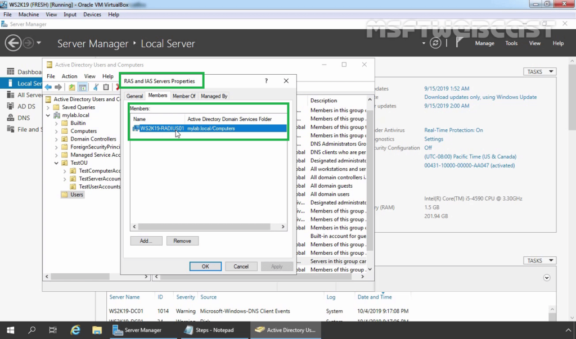Click the Server Manager notifications flag icon
Image resolution: width=576 pixels, height=339 pixels.
pos(459,43)
